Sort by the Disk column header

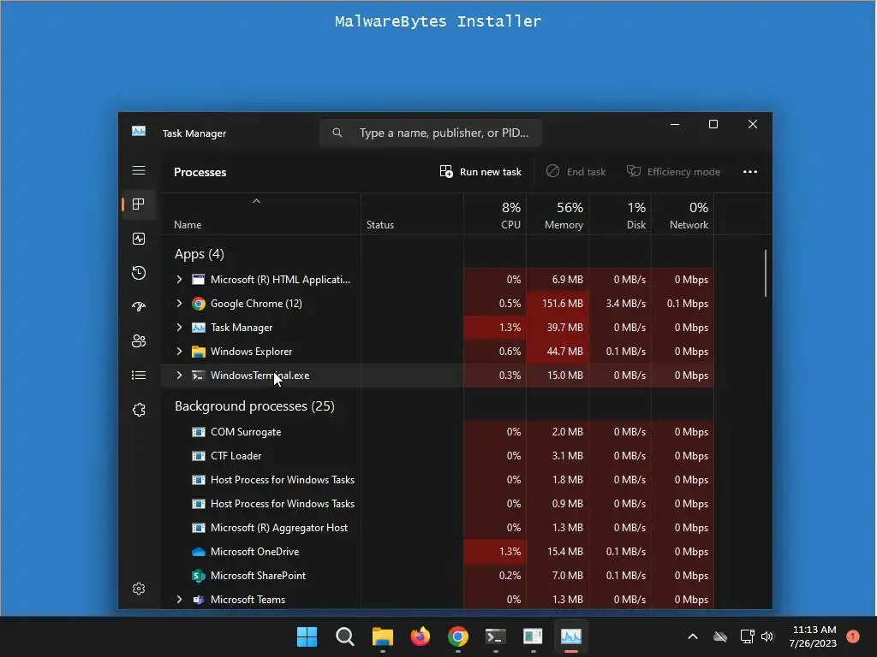620,215
